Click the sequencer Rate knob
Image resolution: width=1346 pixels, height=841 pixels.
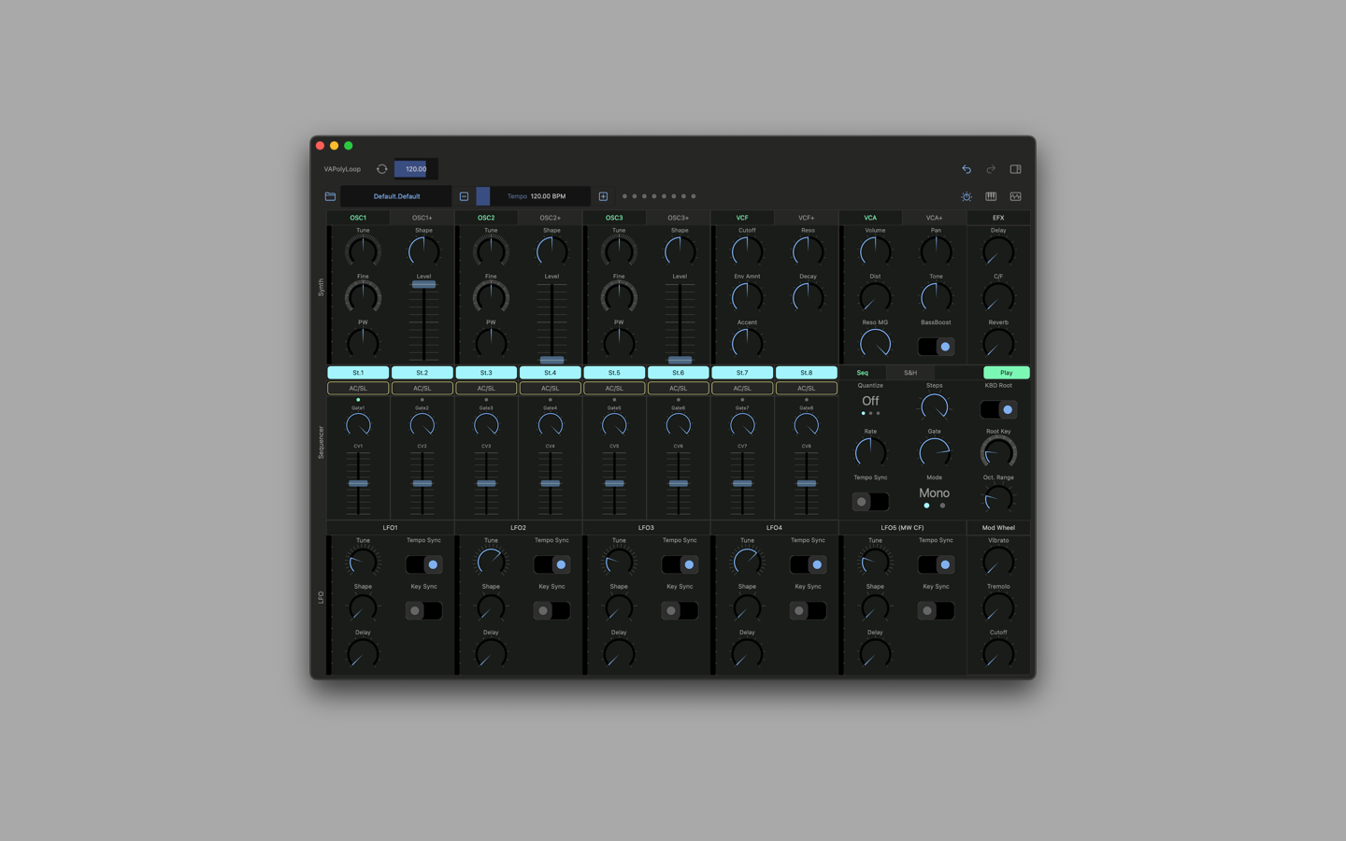(x=870, y=452)
